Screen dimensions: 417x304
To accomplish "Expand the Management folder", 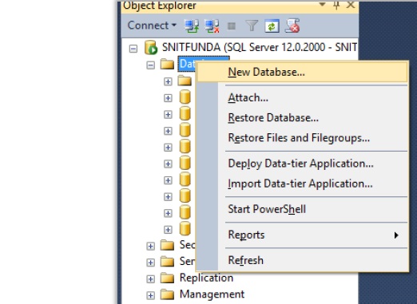I will [150, 295].
